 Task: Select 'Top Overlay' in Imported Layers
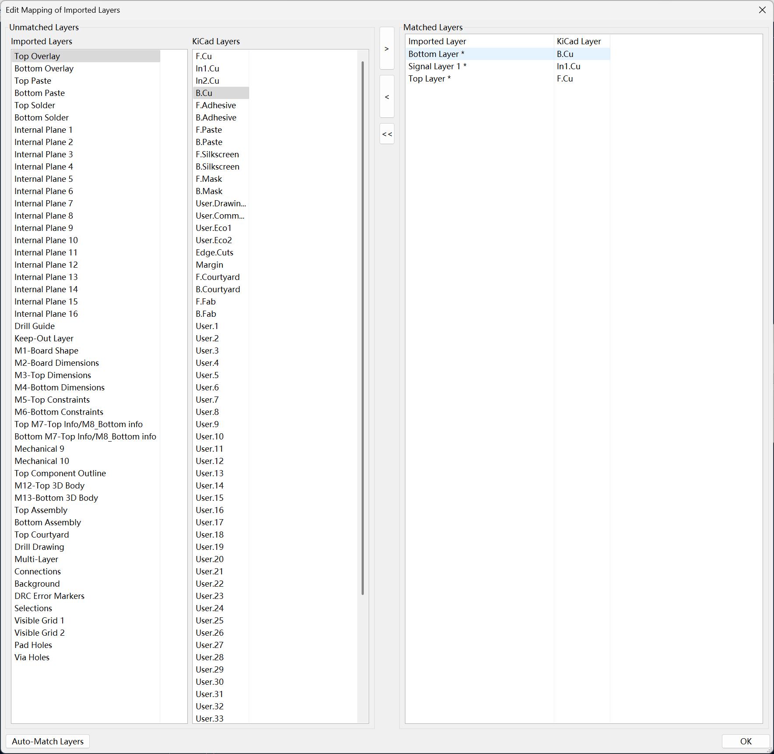86,56
